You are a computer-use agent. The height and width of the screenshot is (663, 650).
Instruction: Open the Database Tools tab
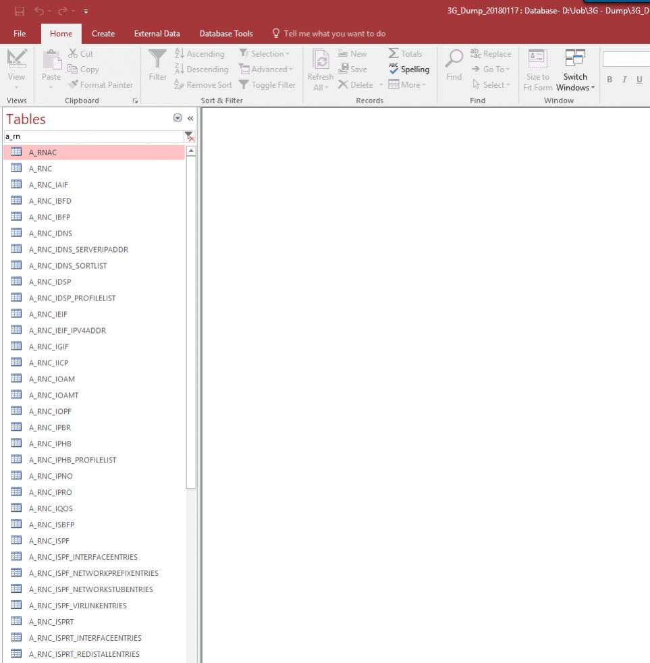(226, 33)
